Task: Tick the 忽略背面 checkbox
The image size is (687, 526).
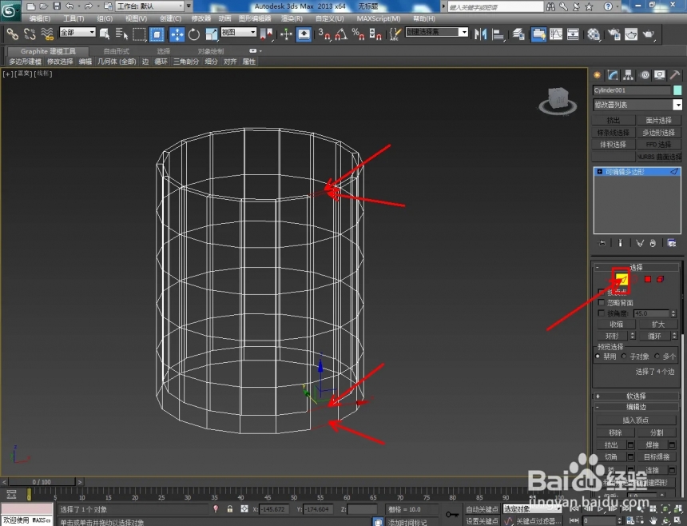Action: pyautogui.click(x=601, y=302)
